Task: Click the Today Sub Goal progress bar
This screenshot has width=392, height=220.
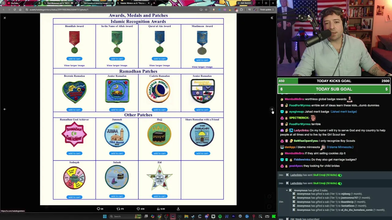Action: click(334, 89)
